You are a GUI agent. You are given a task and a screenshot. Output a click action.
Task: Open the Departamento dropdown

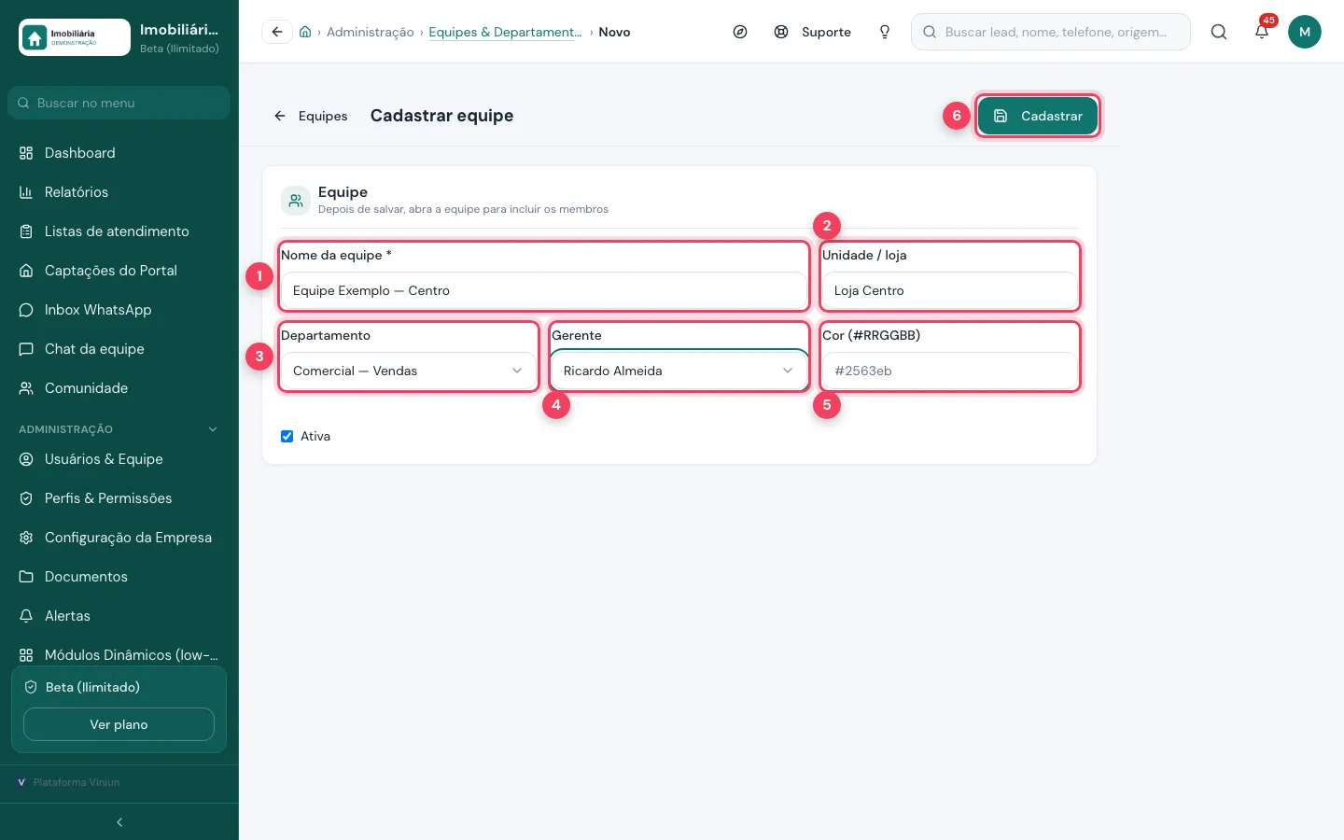409,371
